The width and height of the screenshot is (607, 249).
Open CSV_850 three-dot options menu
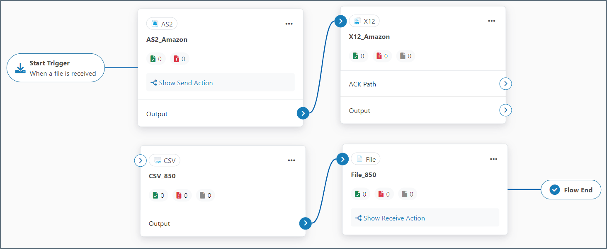pos(291,160)
